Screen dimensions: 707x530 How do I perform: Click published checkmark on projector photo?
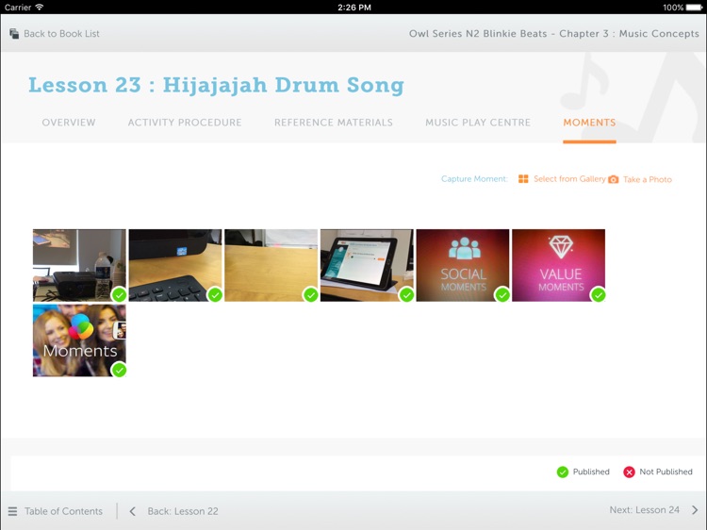click(x=119, y=295)
